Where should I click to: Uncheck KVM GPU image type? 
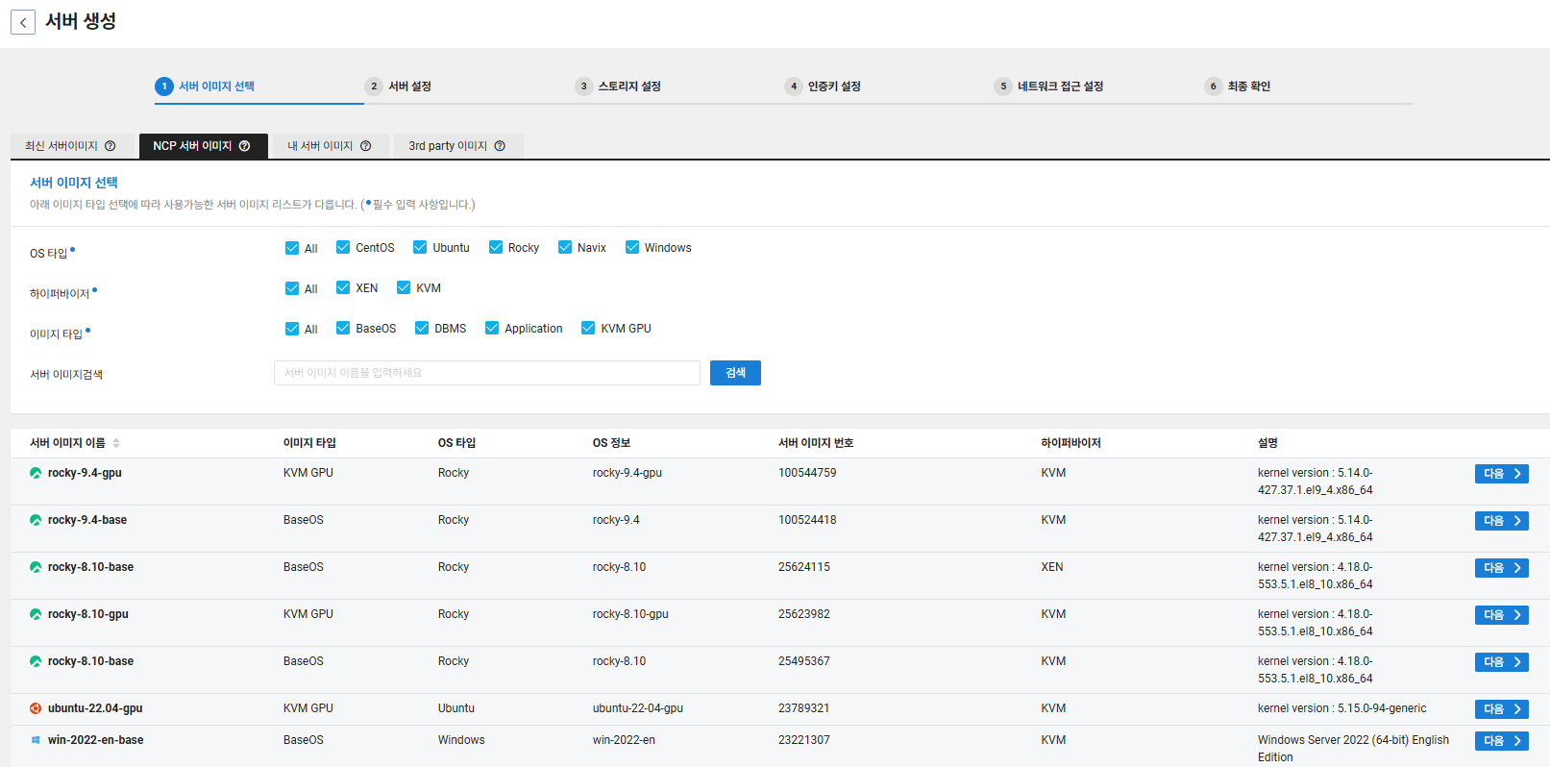(588, 328)
